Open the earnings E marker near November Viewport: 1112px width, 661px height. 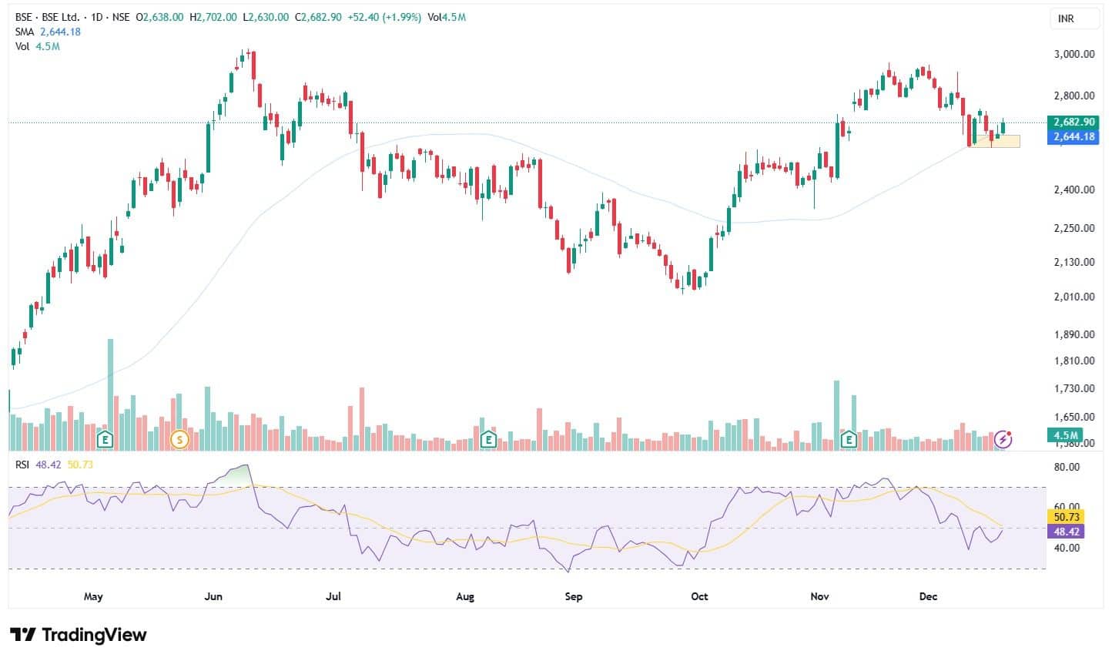[x=849, y=440]
